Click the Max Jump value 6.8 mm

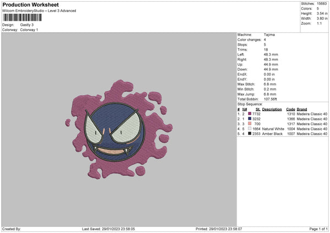(270, 94)
